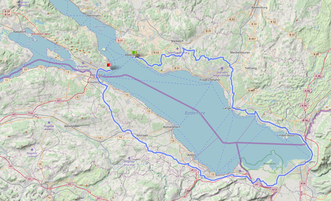Click the A14 motorway shield near Bregenz

click(x=303, y=183)
